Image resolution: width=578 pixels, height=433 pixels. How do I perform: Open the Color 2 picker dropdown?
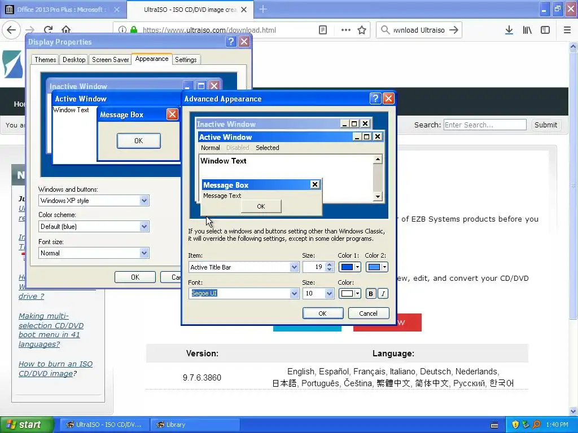(376, 267)
